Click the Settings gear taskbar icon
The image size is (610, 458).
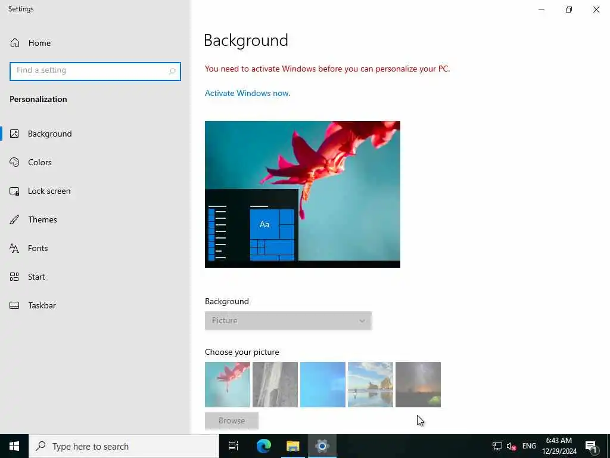click(x=322, y=446)
